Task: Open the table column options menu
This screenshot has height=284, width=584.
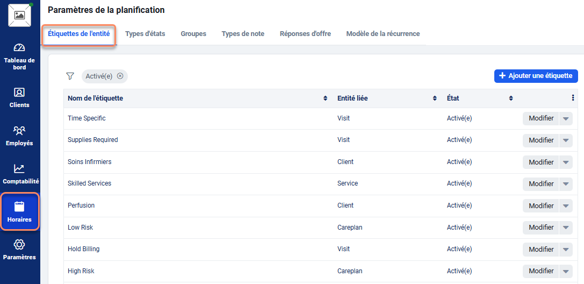Action: [573, 98]
